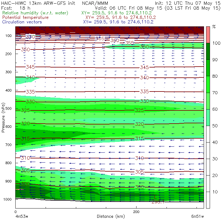
Task: Click the '360' potential temperature contour label
Action: coord(115,40)
